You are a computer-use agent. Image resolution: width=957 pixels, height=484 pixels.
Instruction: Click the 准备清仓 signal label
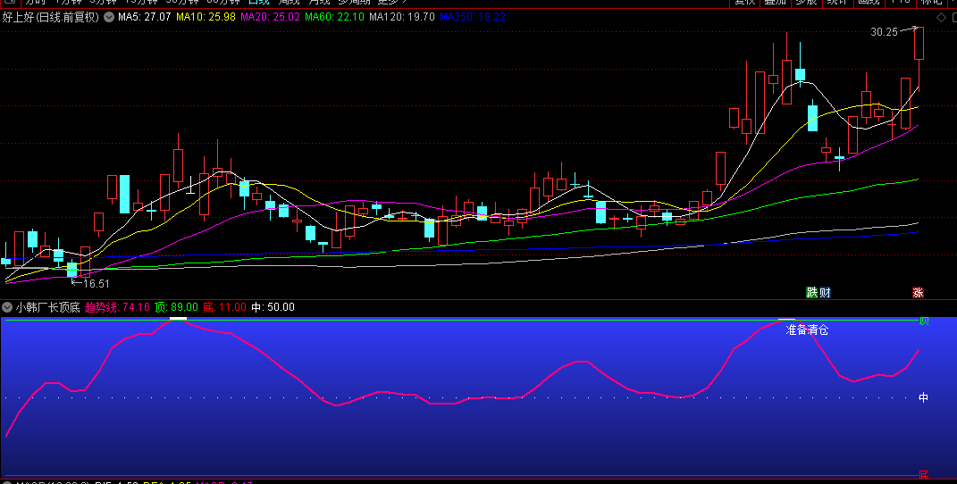(x=807, y=330)
